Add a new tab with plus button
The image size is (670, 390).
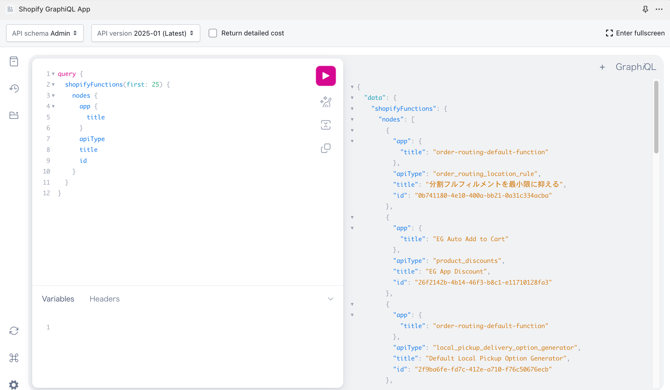click(x=602, y=67)
